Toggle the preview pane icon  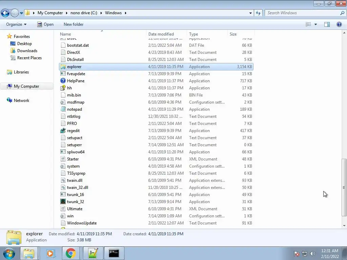(327, 24)
